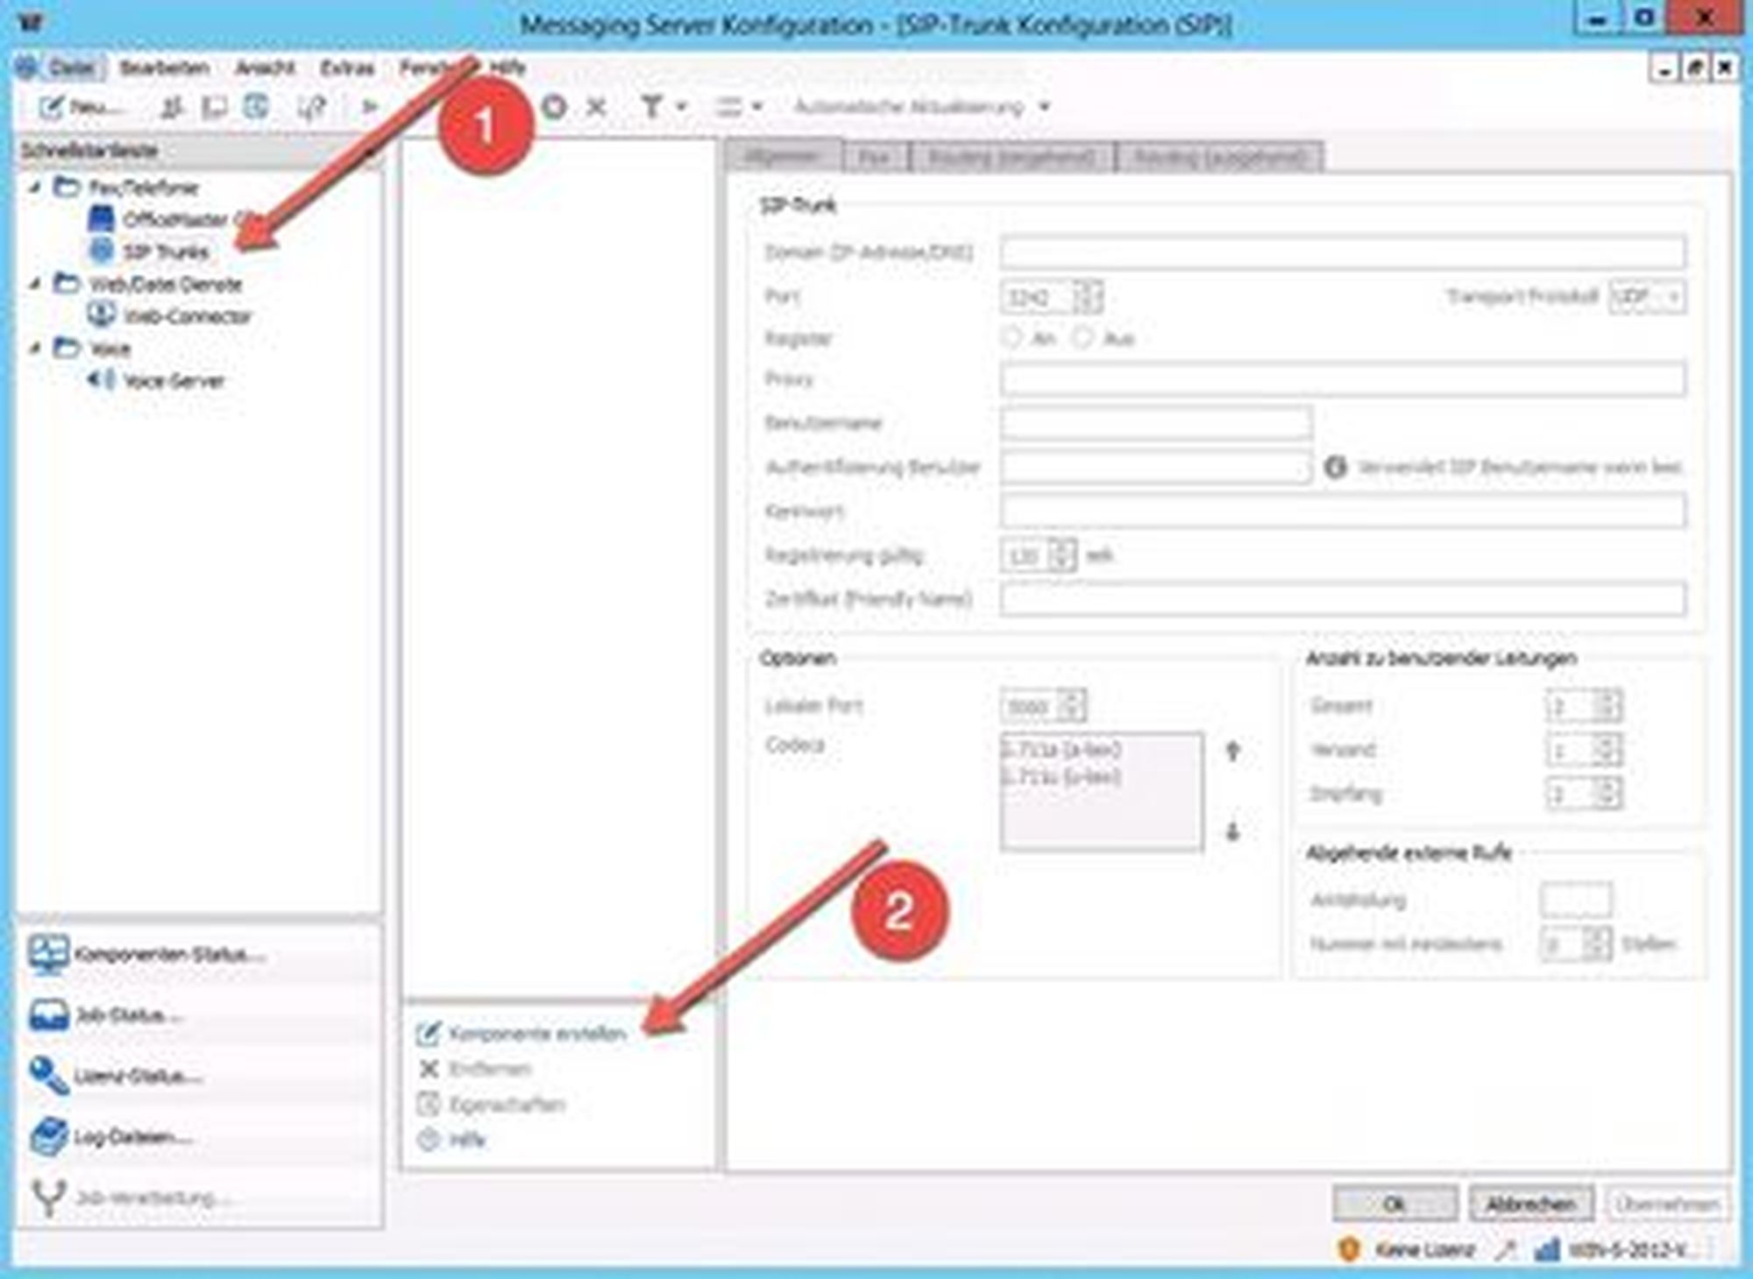Select the SIP Trunks tree item
Screen dimensions: 1753x1279
point(165,252)
